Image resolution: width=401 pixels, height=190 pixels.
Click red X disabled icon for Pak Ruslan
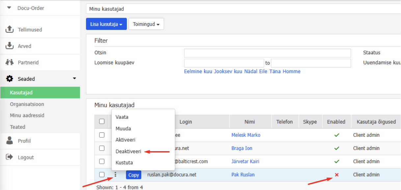tap(336, 175)
